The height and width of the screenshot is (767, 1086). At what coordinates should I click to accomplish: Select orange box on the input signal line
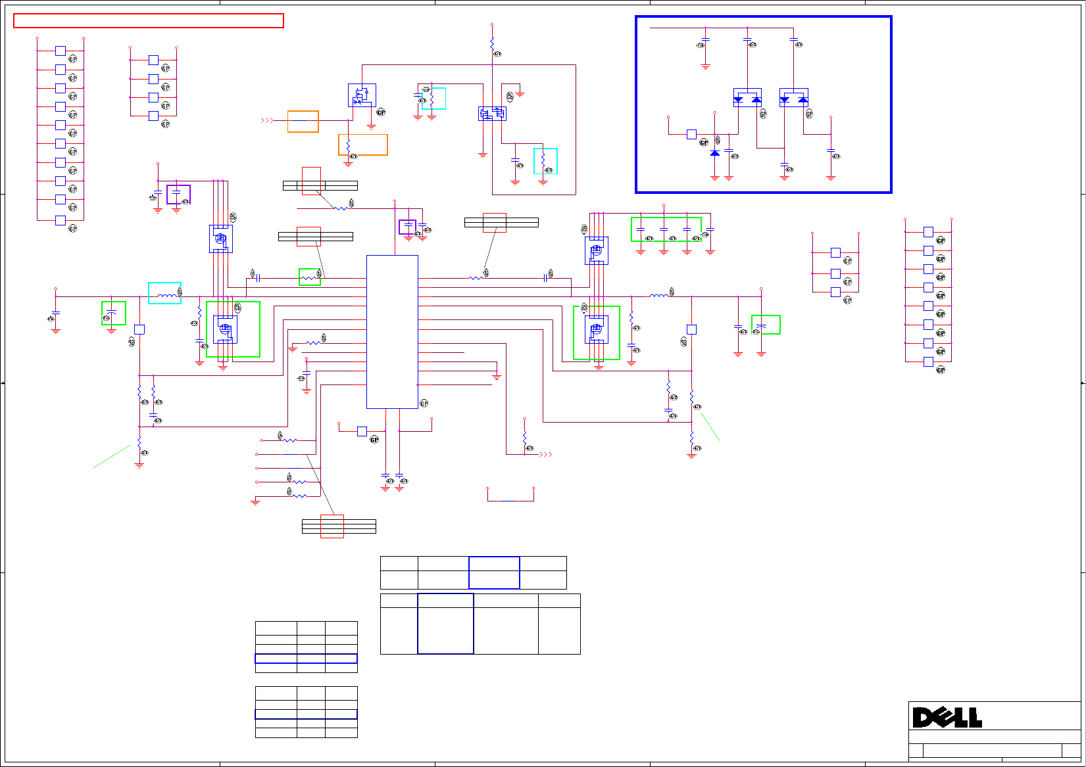point(303,122)
